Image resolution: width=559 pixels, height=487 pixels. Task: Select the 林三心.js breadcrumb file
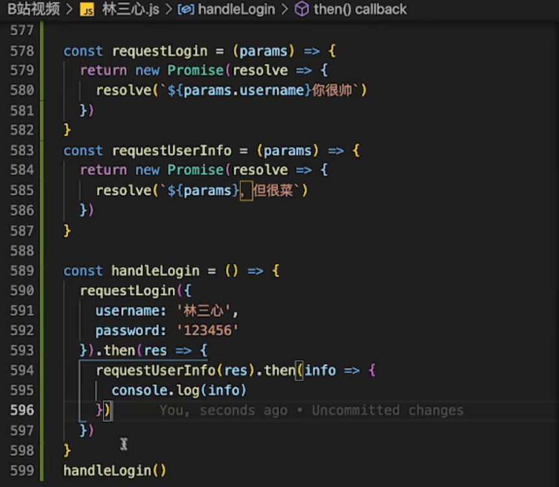coord(131,9)
